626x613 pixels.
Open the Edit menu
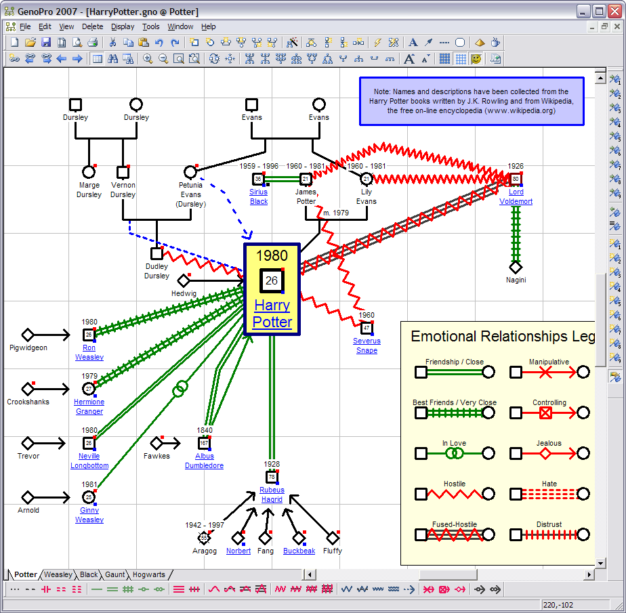pos(45,26)
